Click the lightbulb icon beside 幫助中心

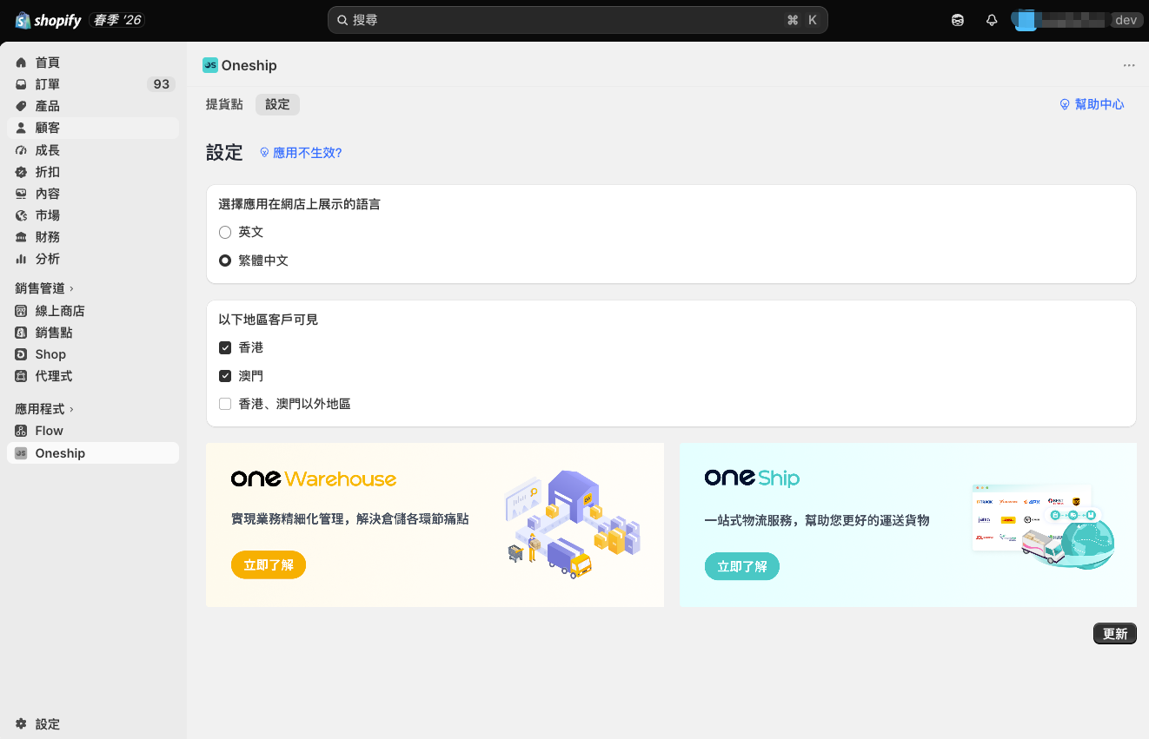[x=1065, y=104]
